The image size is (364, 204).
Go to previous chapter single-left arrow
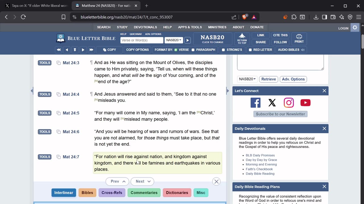67,50
